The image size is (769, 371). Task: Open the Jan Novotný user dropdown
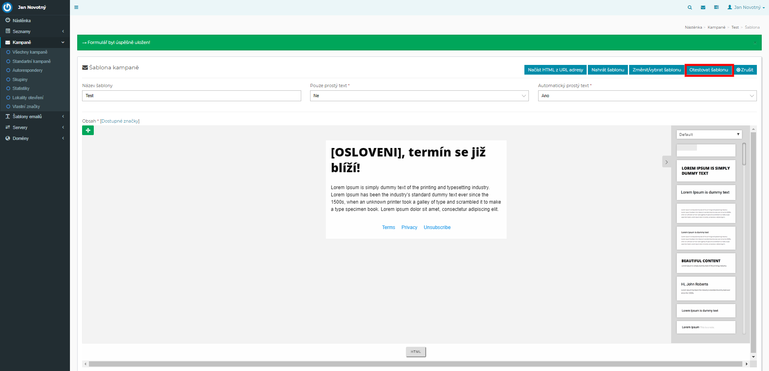click(746, 7)
